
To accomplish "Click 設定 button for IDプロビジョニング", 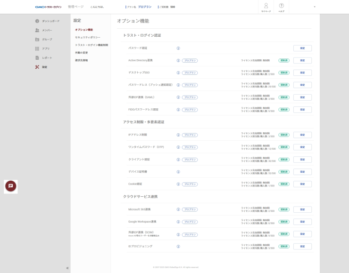I will tap(302, 246).
